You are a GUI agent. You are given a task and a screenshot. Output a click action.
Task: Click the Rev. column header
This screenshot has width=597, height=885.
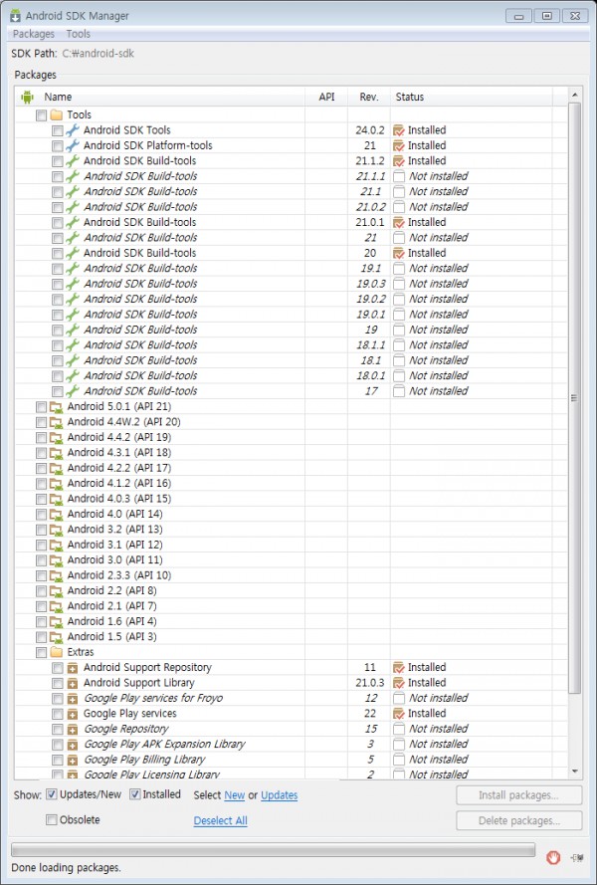point(369,98)
